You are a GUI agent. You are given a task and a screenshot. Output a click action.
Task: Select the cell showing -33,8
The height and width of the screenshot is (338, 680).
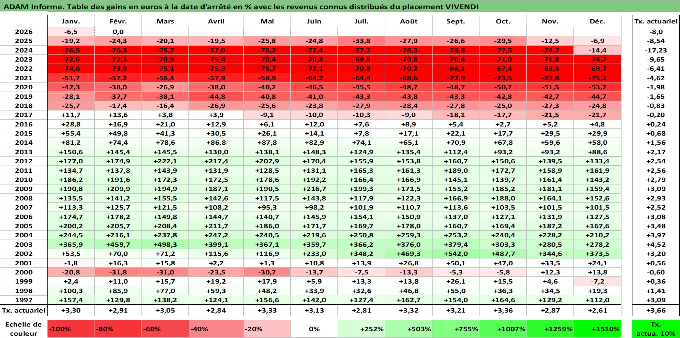click(x=362, y=41)
